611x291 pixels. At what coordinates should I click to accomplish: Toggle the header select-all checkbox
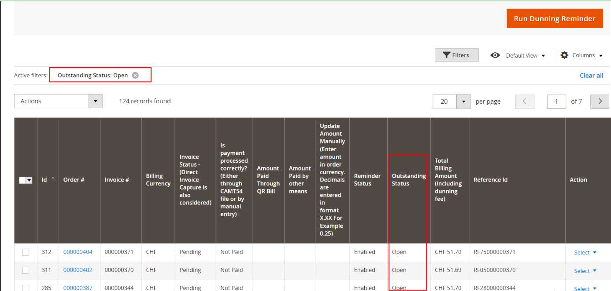(x=23, y=180)
